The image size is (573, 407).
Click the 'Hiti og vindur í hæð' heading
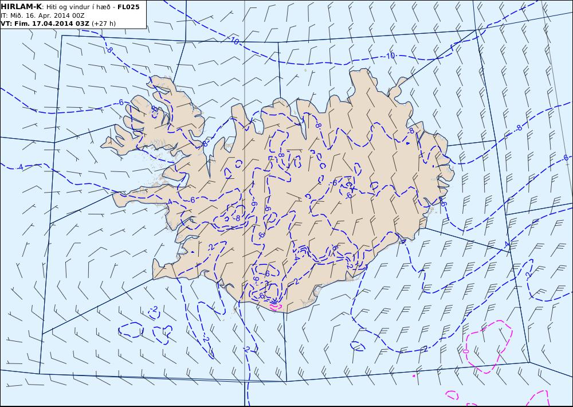78,7
